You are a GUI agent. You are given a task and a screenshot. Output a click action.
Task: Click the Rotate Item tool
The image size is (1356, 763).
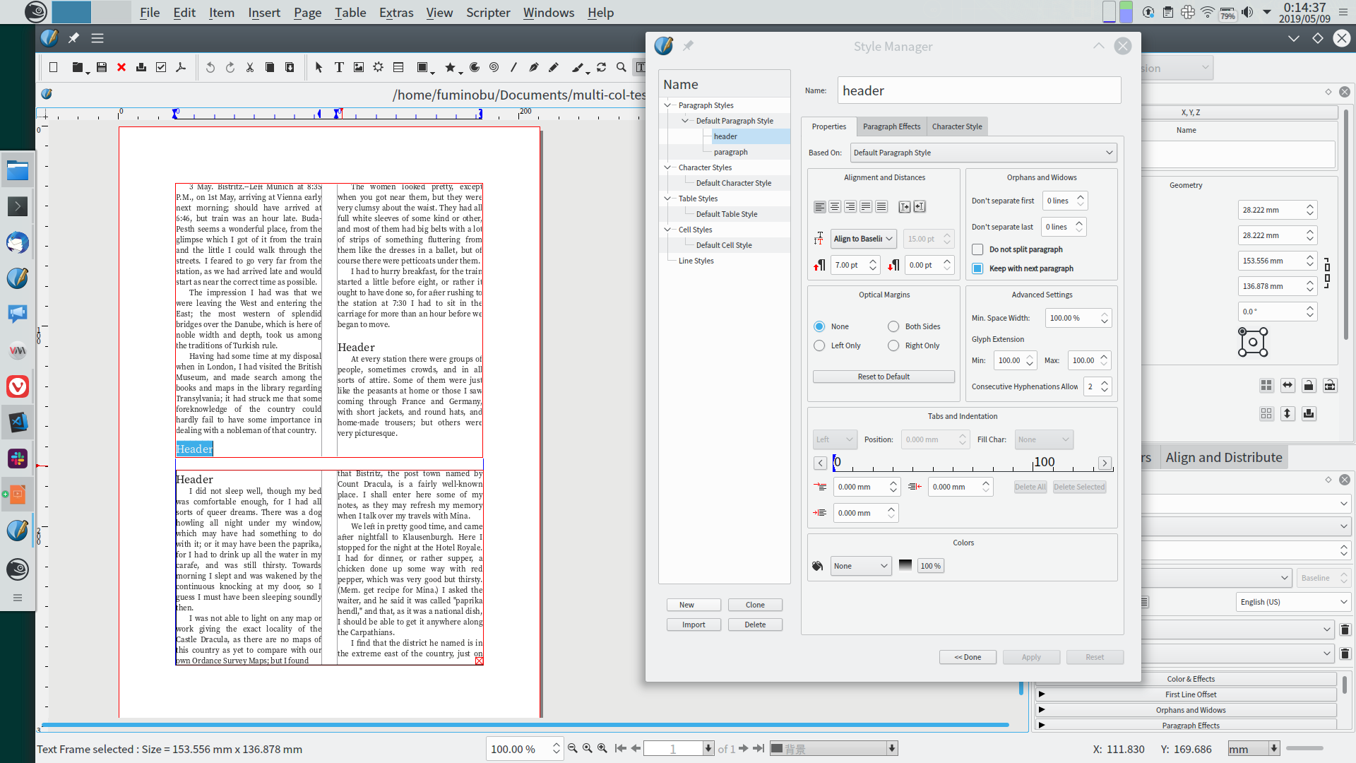pos(601,67)
